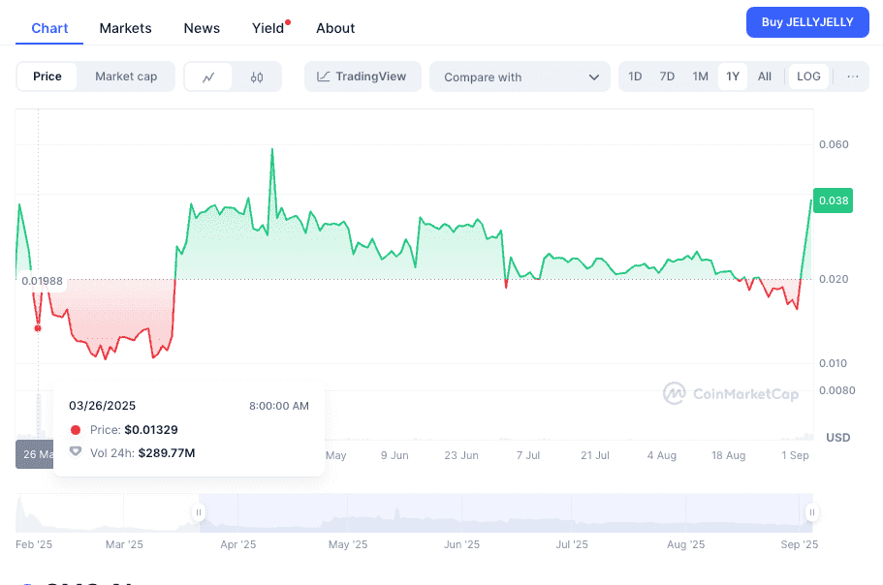Open the News tab
Viewport: 883px width, 585px height.
pos(202,28)
